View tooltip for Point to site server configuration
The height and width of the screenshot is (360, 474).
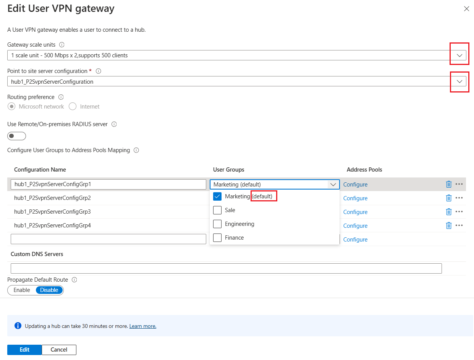[99, 71]
